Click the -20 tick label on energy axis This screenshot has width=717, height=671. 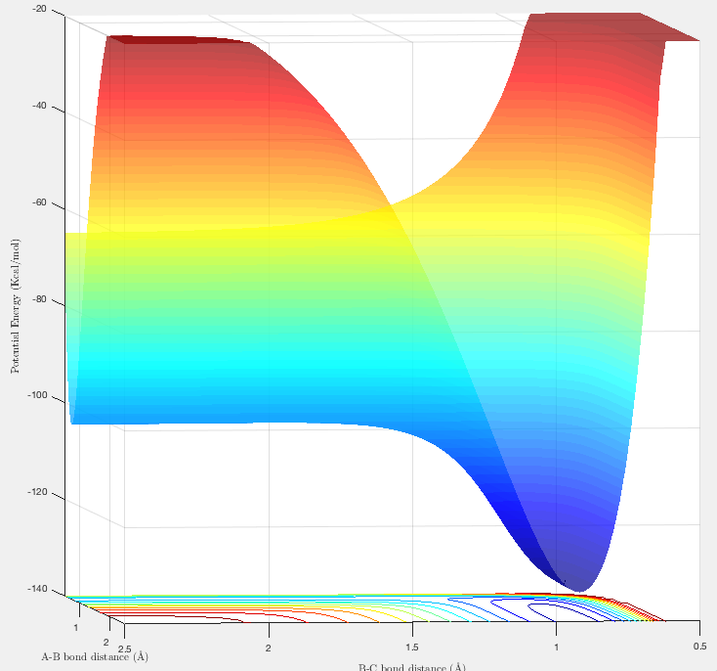pyautogui.click(x=40, y=9)
